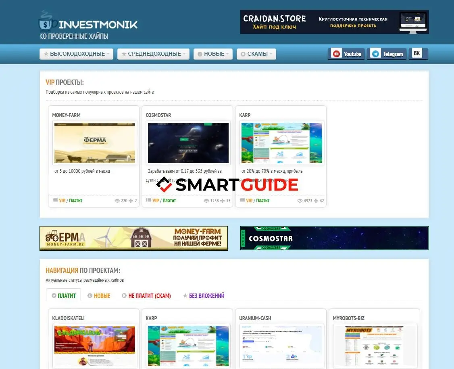This screenshot has width=454, height=369.
Task: Click the eye views icon on Karp VIP card
Action: click(300, 201)
